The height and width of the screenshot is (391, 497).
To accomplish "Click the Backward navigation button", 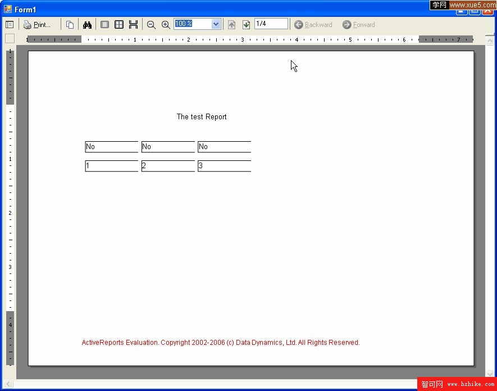I will click(x=313, y=24).
